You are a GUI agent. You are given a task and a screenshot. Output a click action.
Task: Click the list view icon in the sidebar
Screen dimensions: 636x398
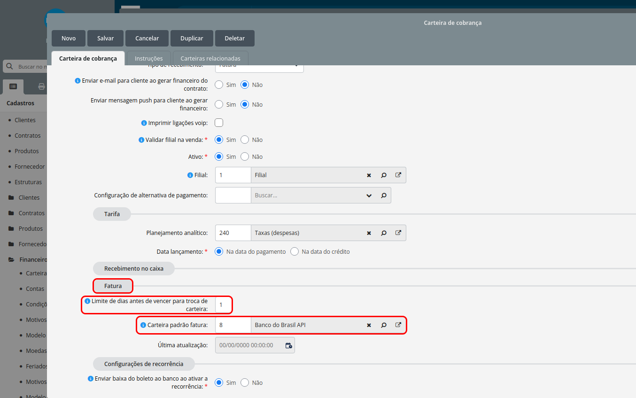[x=13, y=86]
